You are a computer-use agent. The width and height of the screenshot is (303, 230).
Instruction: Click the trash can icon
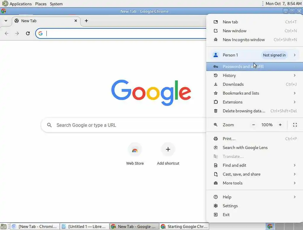click(x=216, y=111)
